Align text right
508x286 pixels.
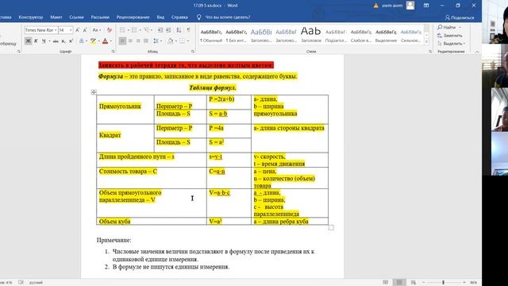coord(138,41)
